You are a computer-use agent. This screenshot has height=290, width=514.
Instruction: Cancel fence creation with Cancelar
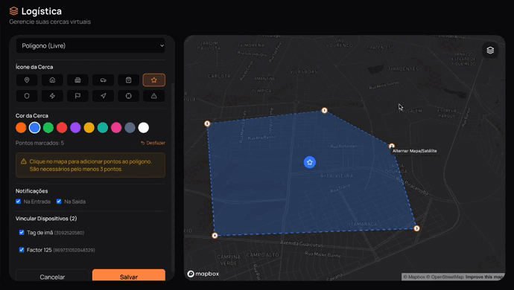(x=52, y=276)
